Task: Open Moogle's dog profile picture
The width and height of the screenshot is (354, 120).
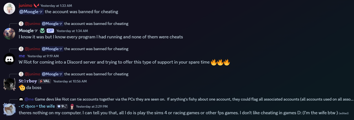Action: click(x=9, y=34)
